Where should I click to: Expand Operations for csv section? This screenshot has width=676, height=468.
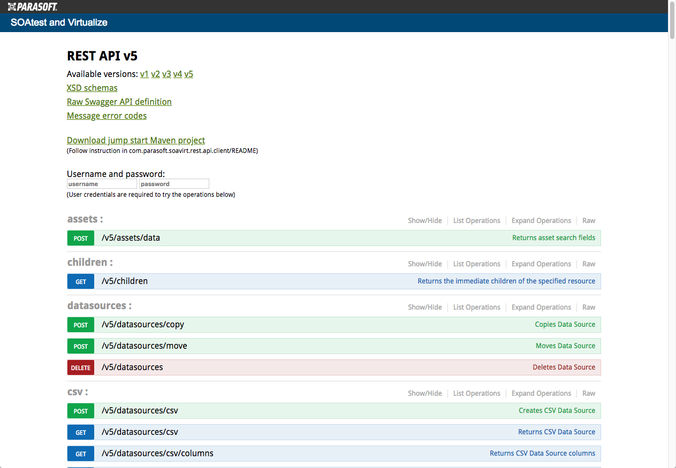pos(541,394)
